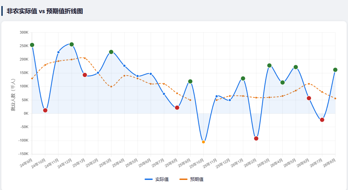Click the red actual-value point at 25年8月

177,108
